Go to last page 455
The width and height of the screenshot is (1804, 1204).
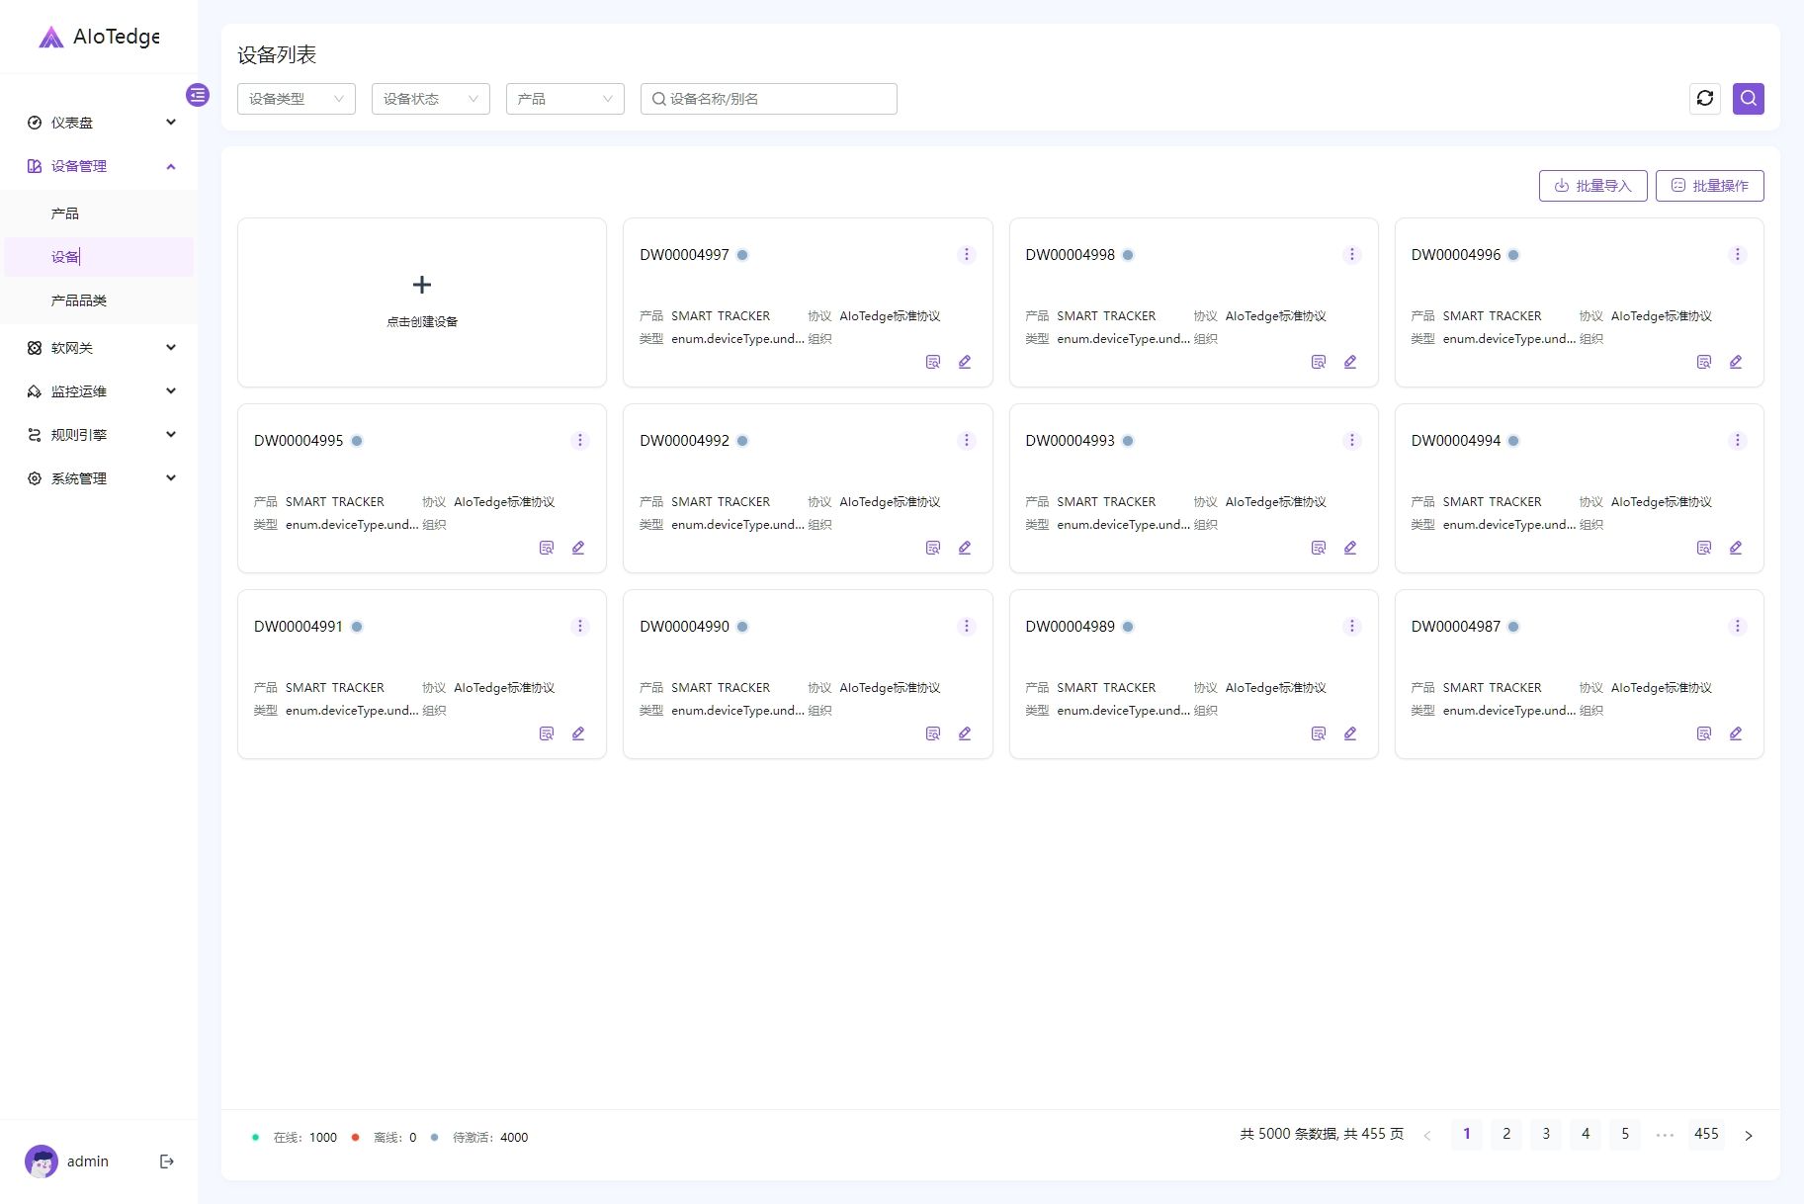[x=1706, y=1134]
